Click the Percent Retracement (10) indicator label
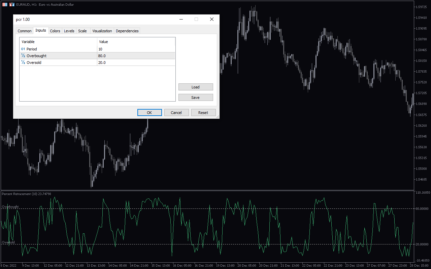The image size is (431, 269). click(27, 194)
